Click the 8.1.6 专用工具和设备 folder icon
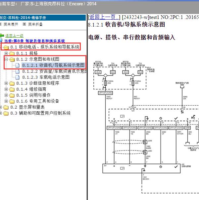 12,101
